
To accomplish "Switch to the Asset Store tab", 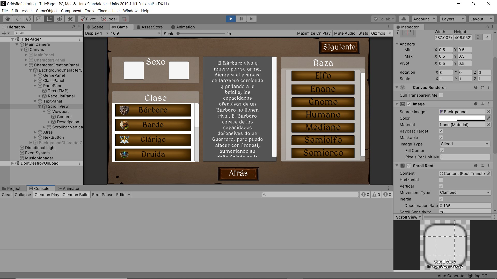I will pos(150,27).
